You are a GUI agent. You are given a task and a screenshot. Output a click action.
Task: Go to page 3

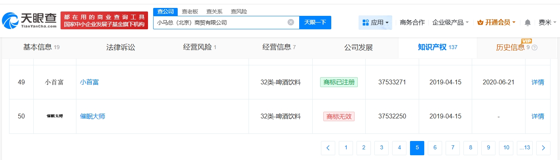click(382, 148)
